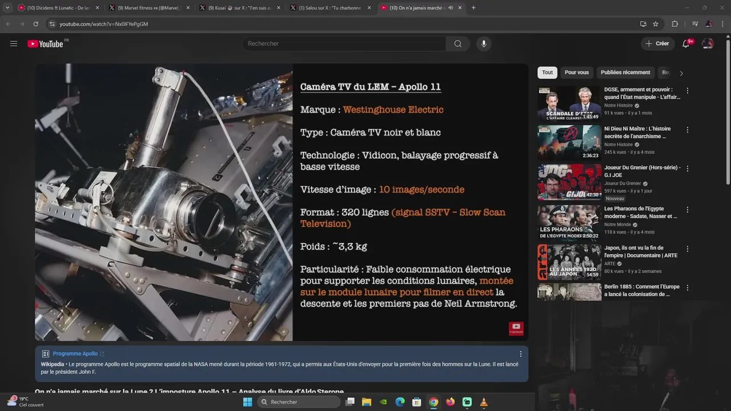Open the DGSE, armement et pouvoir thumbnail

coord(569,104)
